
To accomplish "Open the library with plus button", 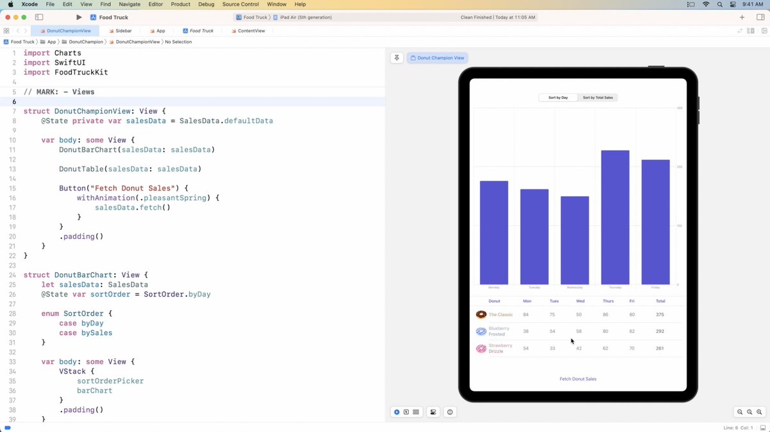I will click(x=742, y=17).
